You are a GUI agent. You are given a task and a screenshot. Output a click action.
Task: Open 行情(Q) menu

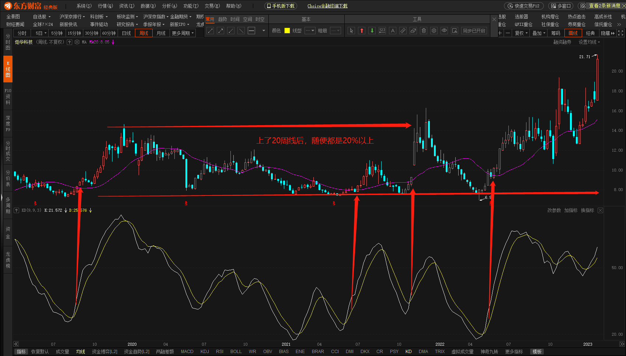[x=105, y=6]
